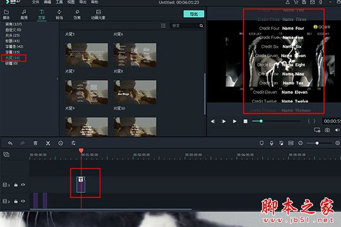The image size is (341, 227).
Task: Select the title clip on track 3
Action: click(81, 184)
